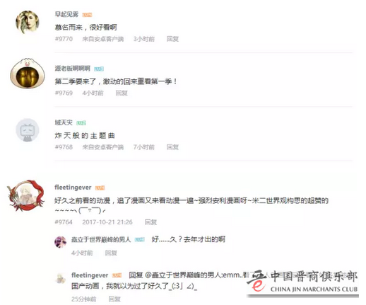The height and width of the screenshot is (305, 366).
Task: Reply to fleetingever's 25-minute-old sub-comment
Action: click(114, 299)
